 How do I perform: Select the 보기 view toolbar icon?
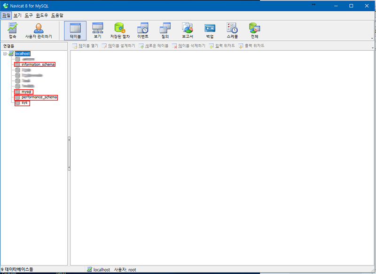point(98,30)
